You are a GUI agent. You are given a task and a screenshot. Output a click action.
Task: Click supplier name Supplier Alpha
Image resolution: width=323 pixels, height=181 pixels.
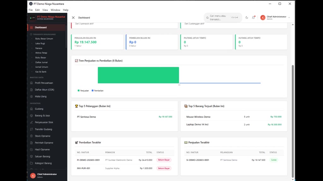pyautogui.click(x=112, y=168)
